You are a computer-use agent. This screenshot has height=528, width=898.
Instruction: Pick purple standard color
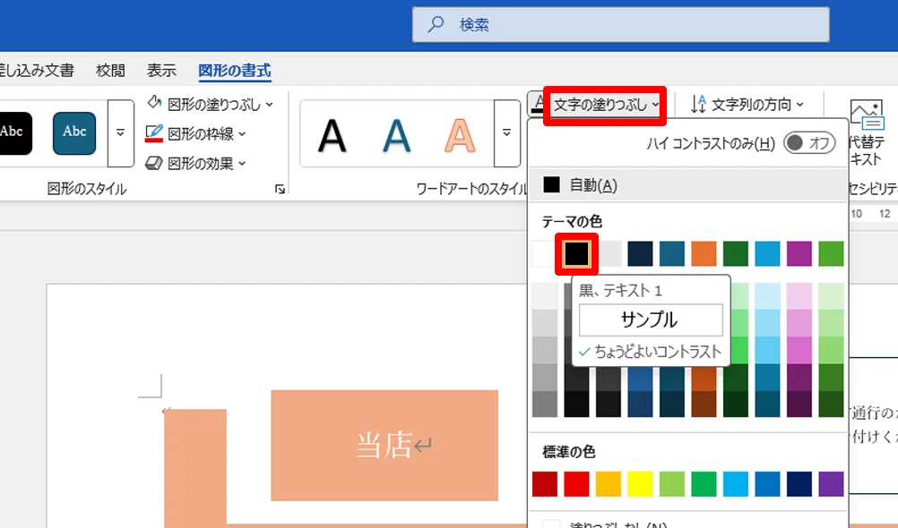coord(831,484)
